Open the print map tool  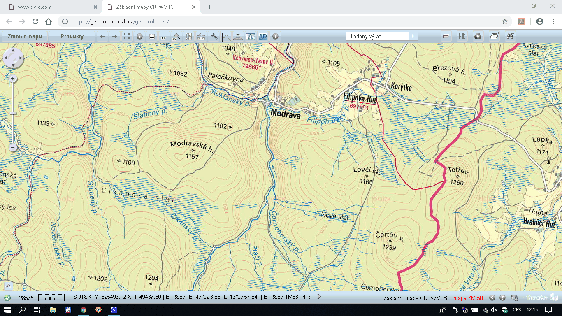click(495, 36)
